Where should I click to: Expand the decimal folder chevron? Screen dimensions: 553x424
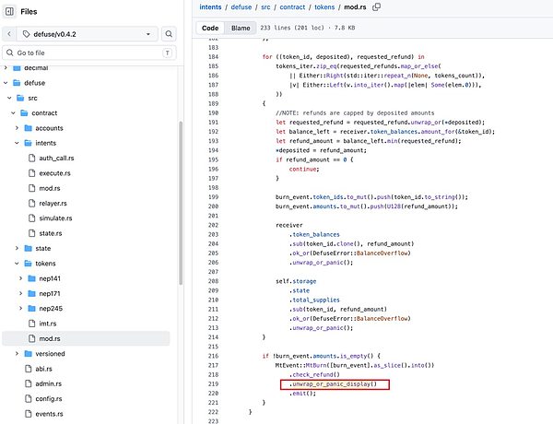tap(6, 67)
